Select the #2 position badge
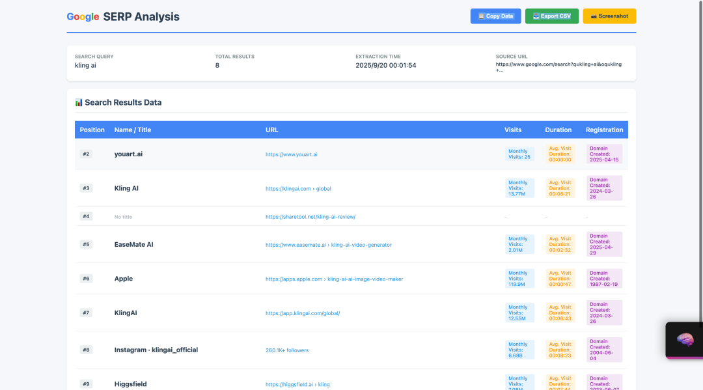703x390 pixels. [x=86, y=154]
